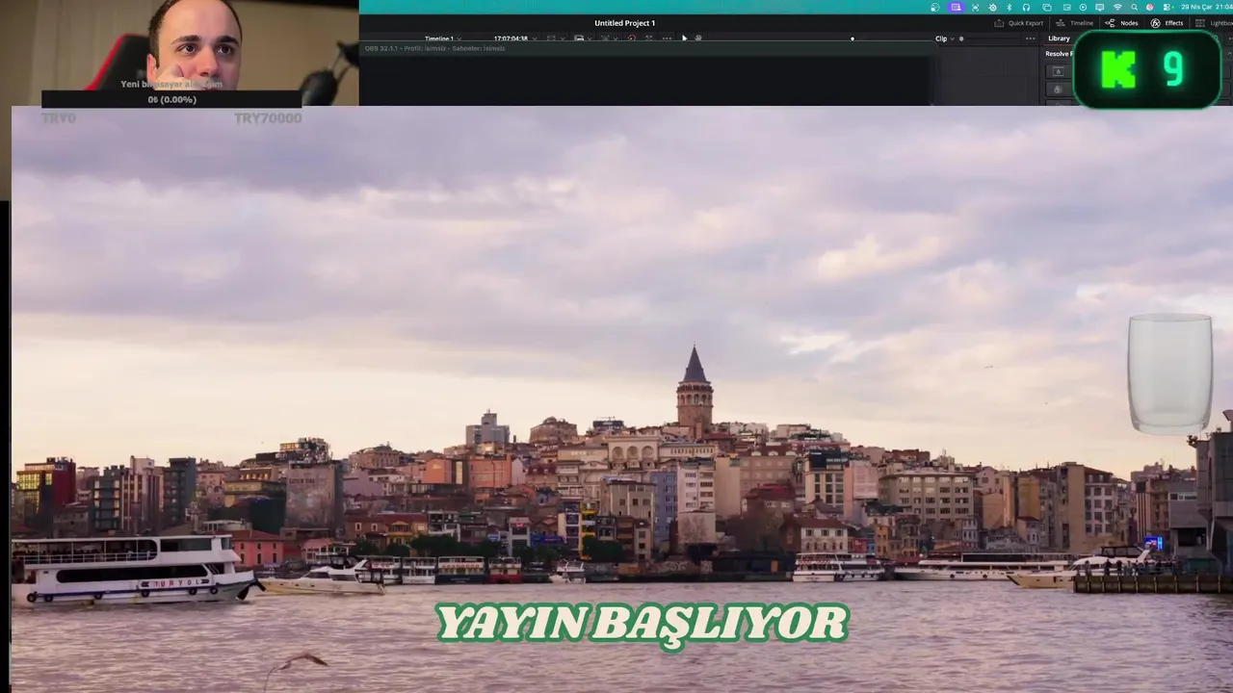Image resolution: width=1233 pixels, height=693 pixels.
Task: Click the Resolve FX category header
Action: coord(1058,54)
